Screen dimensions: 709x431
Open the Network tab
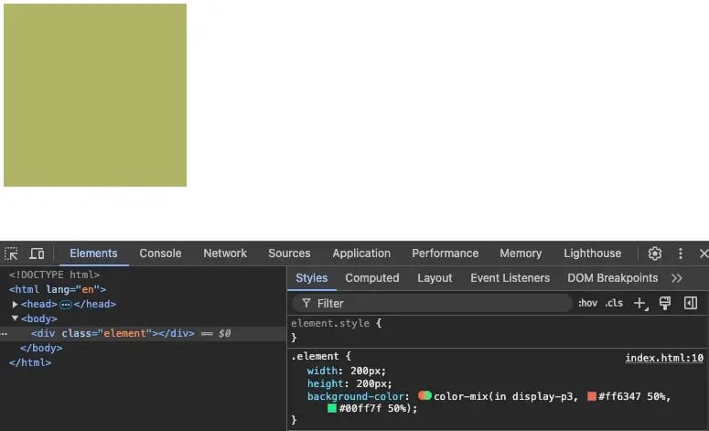(x=225, y=253)
